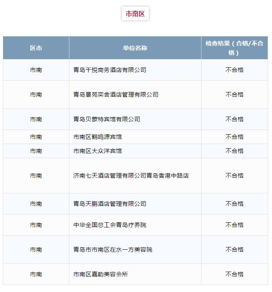Click 不合格 result for 青岛天鹏酒店
The image size is (272, 292).
coord(234,204)
